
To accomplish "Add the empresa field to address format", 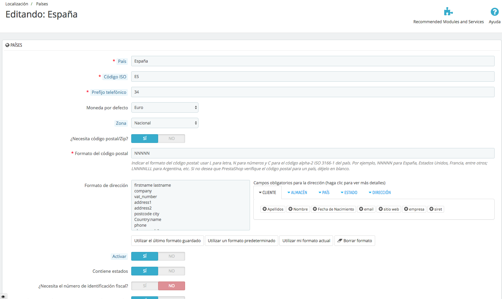I will (414, 209).
